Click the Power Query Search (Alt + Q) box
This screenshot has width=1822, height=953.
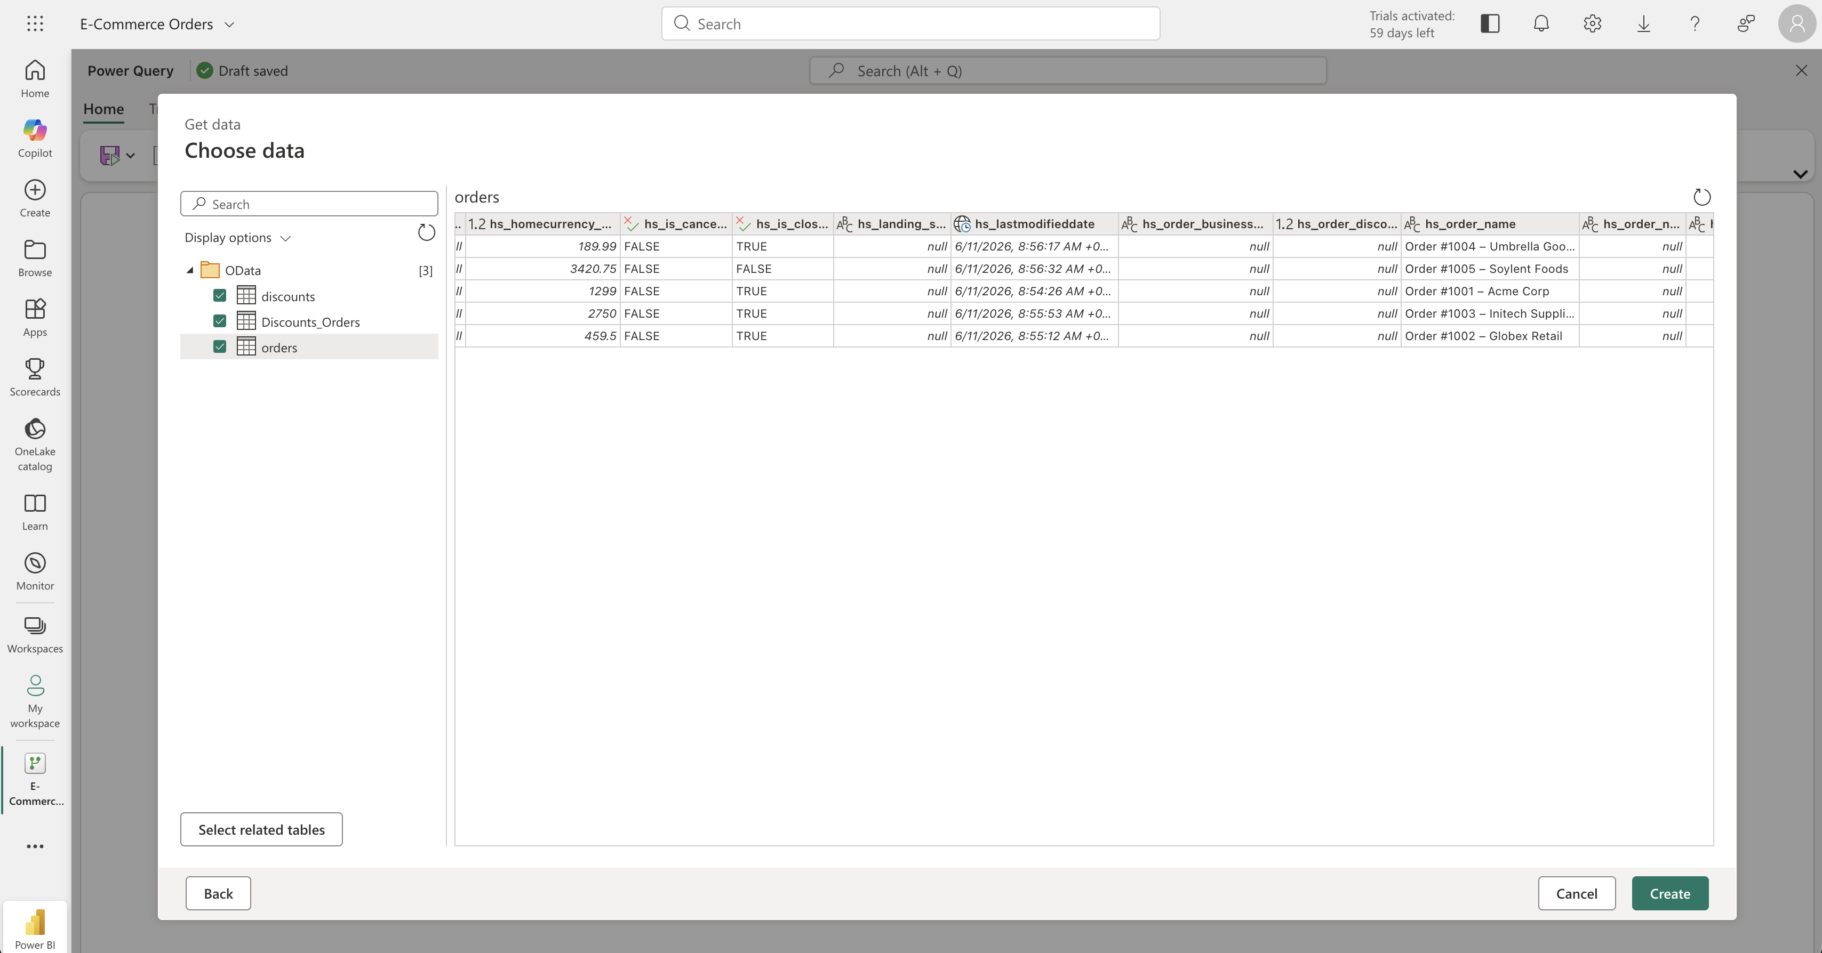click(1068, 71)
